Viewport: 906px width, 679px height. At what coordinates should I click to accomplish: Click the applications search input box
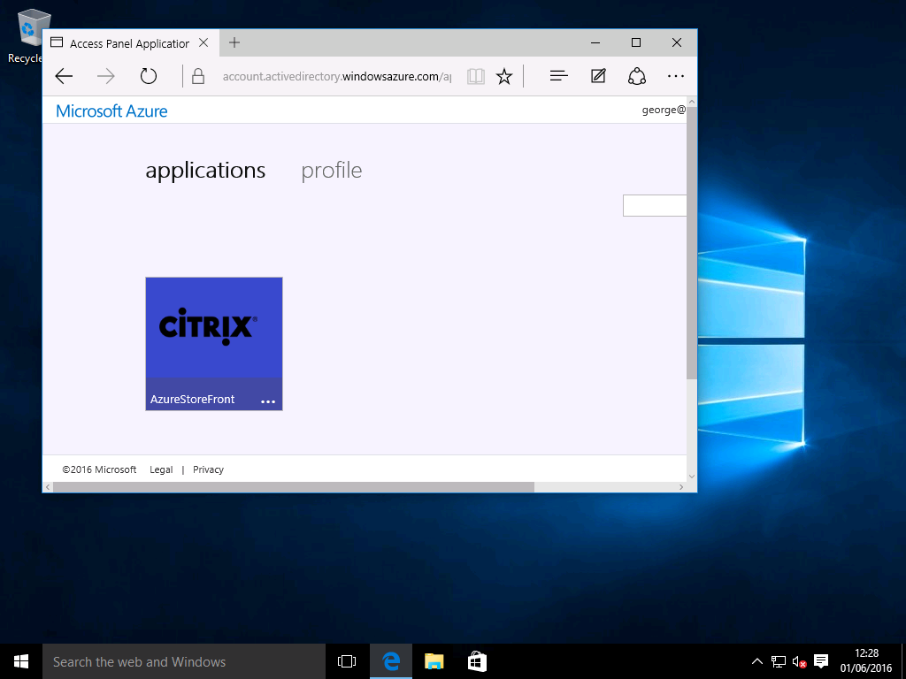655,206
